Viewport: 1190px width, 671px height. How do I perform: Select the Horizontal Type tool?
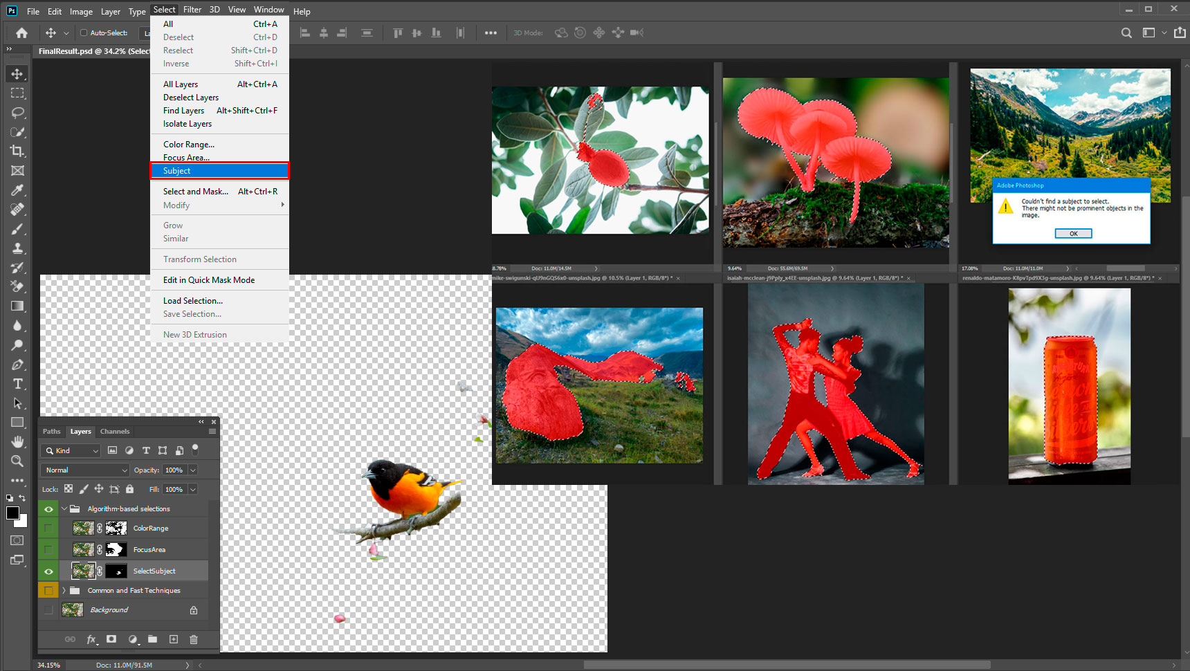18,384
